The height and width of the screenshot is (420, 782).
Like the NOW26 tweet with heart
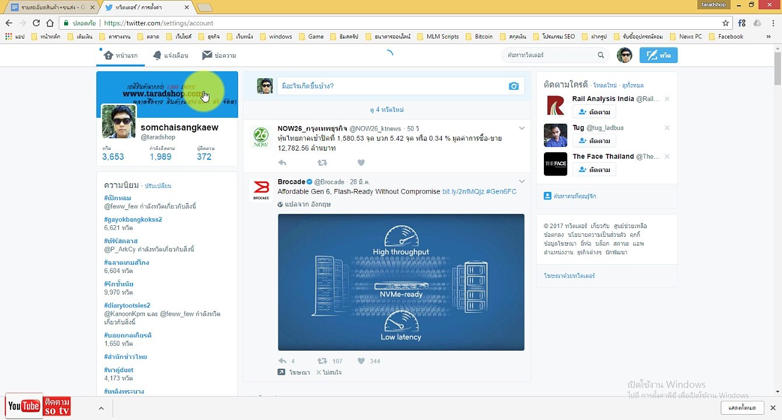click(361, 163)
